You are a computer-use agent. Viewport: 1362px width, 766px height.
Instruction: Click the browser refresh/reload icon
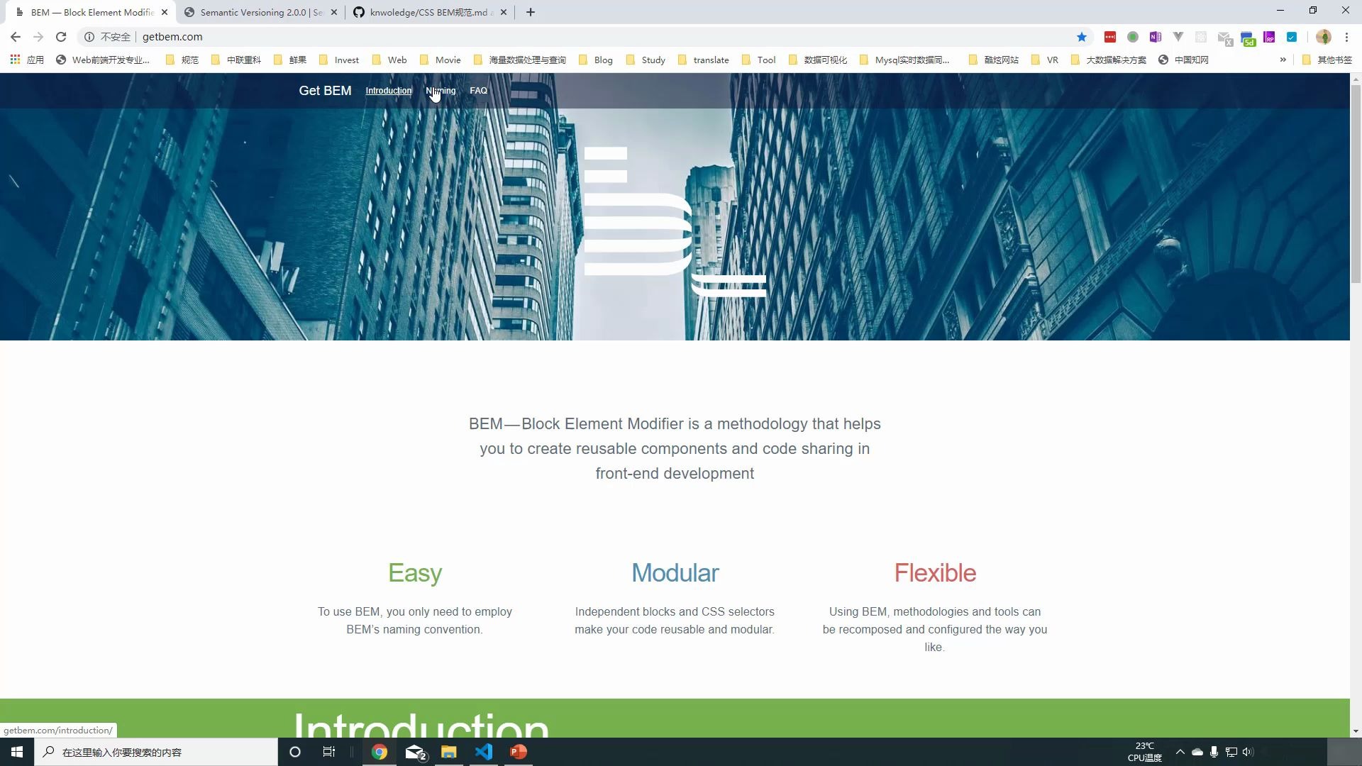tap(61, 36)
